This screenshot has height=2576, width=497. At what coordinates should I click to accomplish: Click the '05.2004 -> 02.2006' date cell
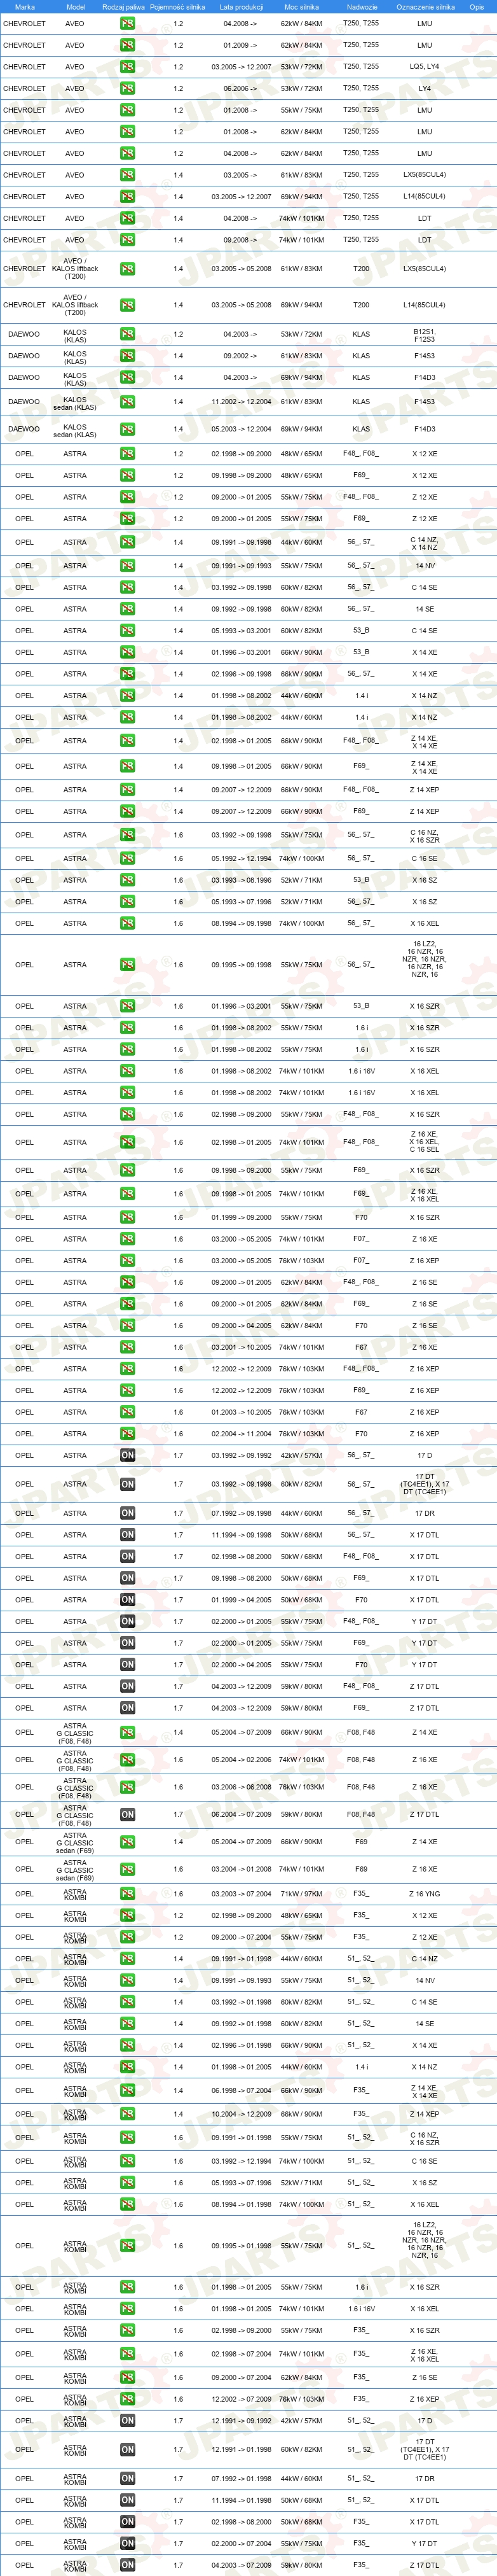[x=240, y=1760]
